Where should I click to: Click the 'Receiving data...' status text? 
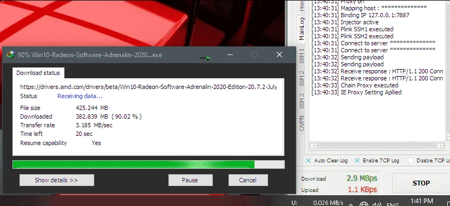[x=80, y=97]
